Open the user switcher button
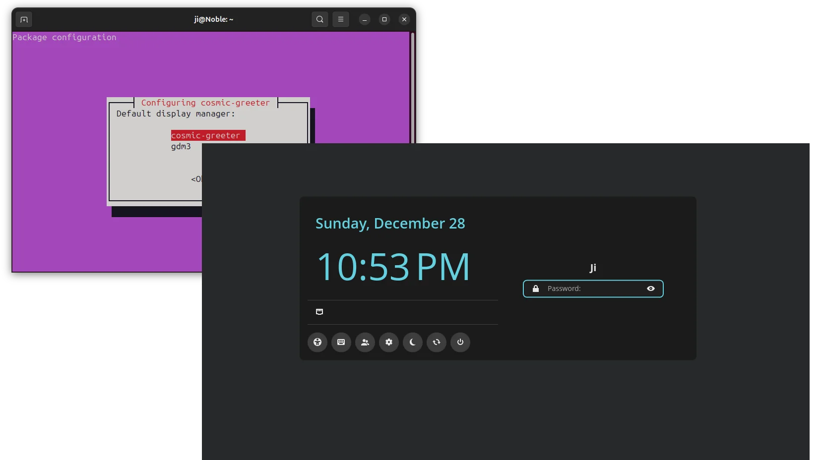 pyautogui.click(x=365, y=342)
